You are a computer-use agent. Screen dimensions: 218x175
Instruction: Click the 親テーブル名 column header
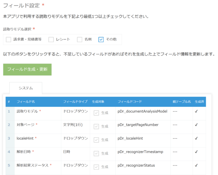click(x=182, y=101)
